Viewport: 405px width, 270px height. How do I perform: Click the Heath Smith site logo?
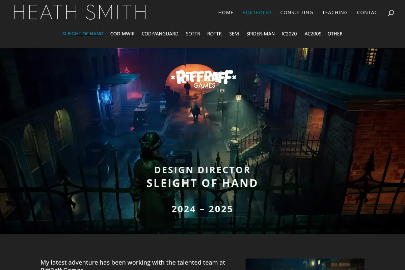click(x=80, y=12)
